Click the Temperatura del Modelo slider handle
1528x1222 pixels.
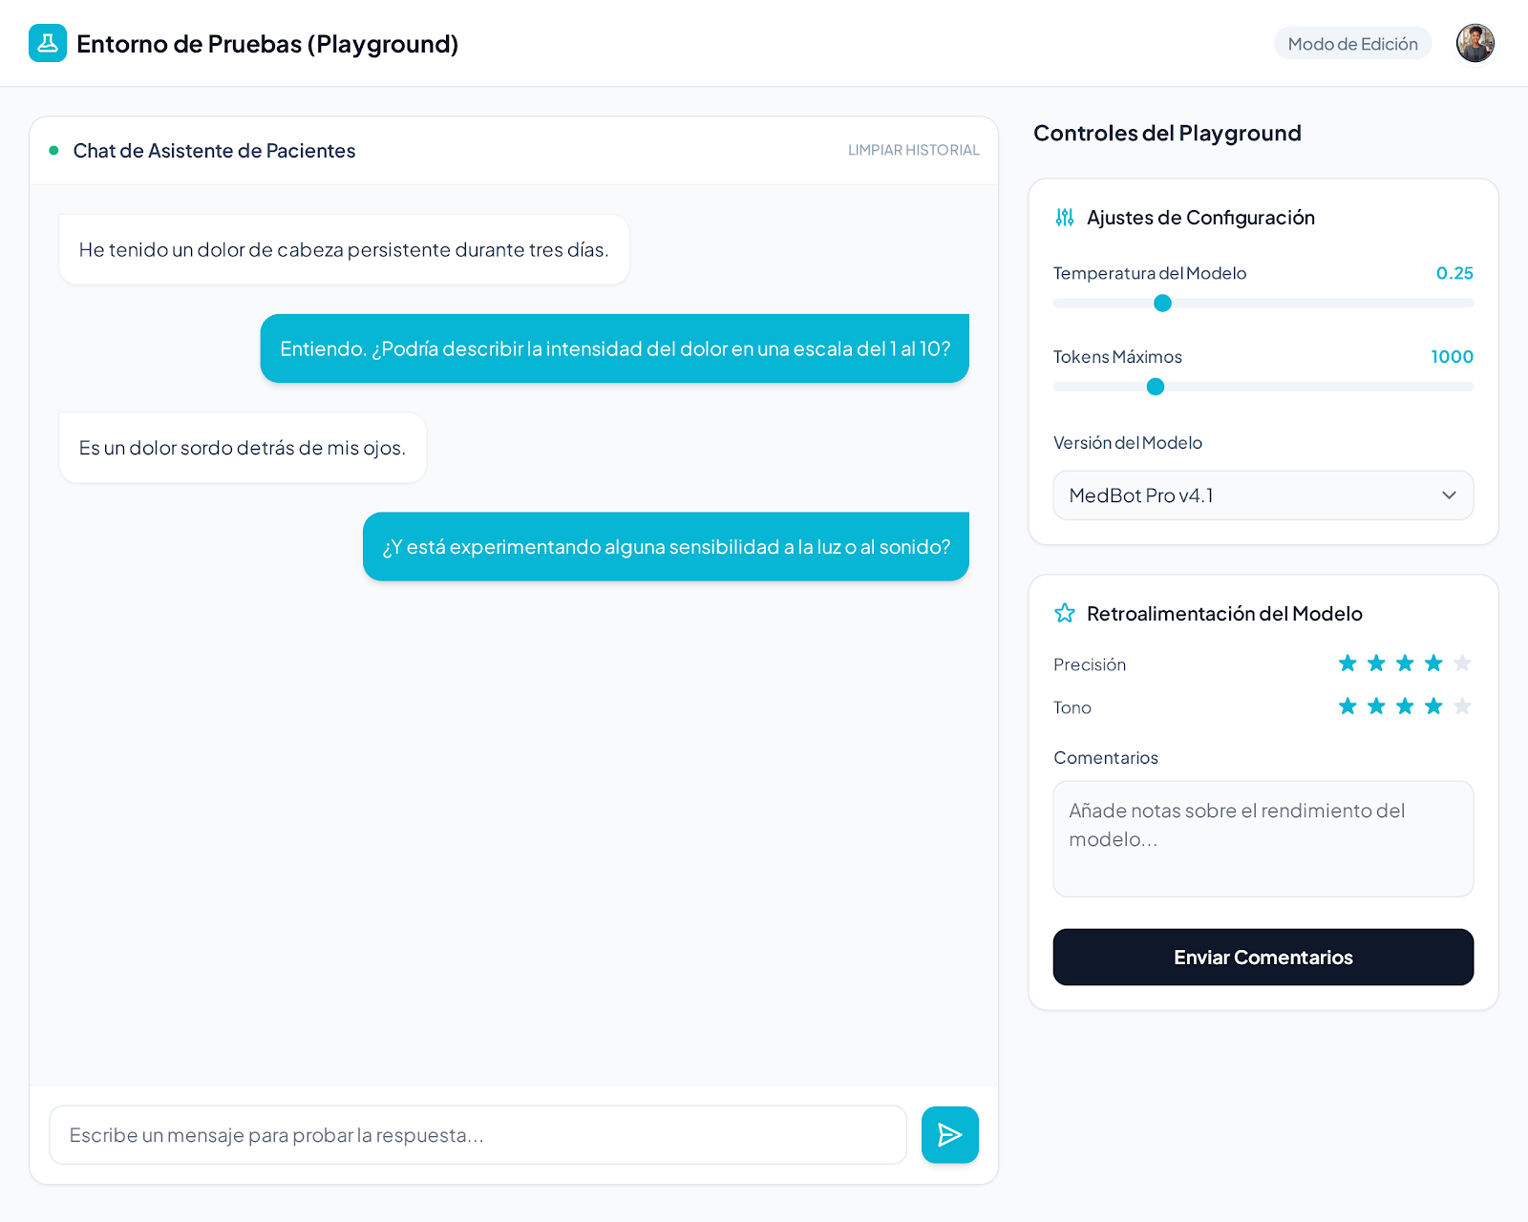click(x=1162, y=303)
